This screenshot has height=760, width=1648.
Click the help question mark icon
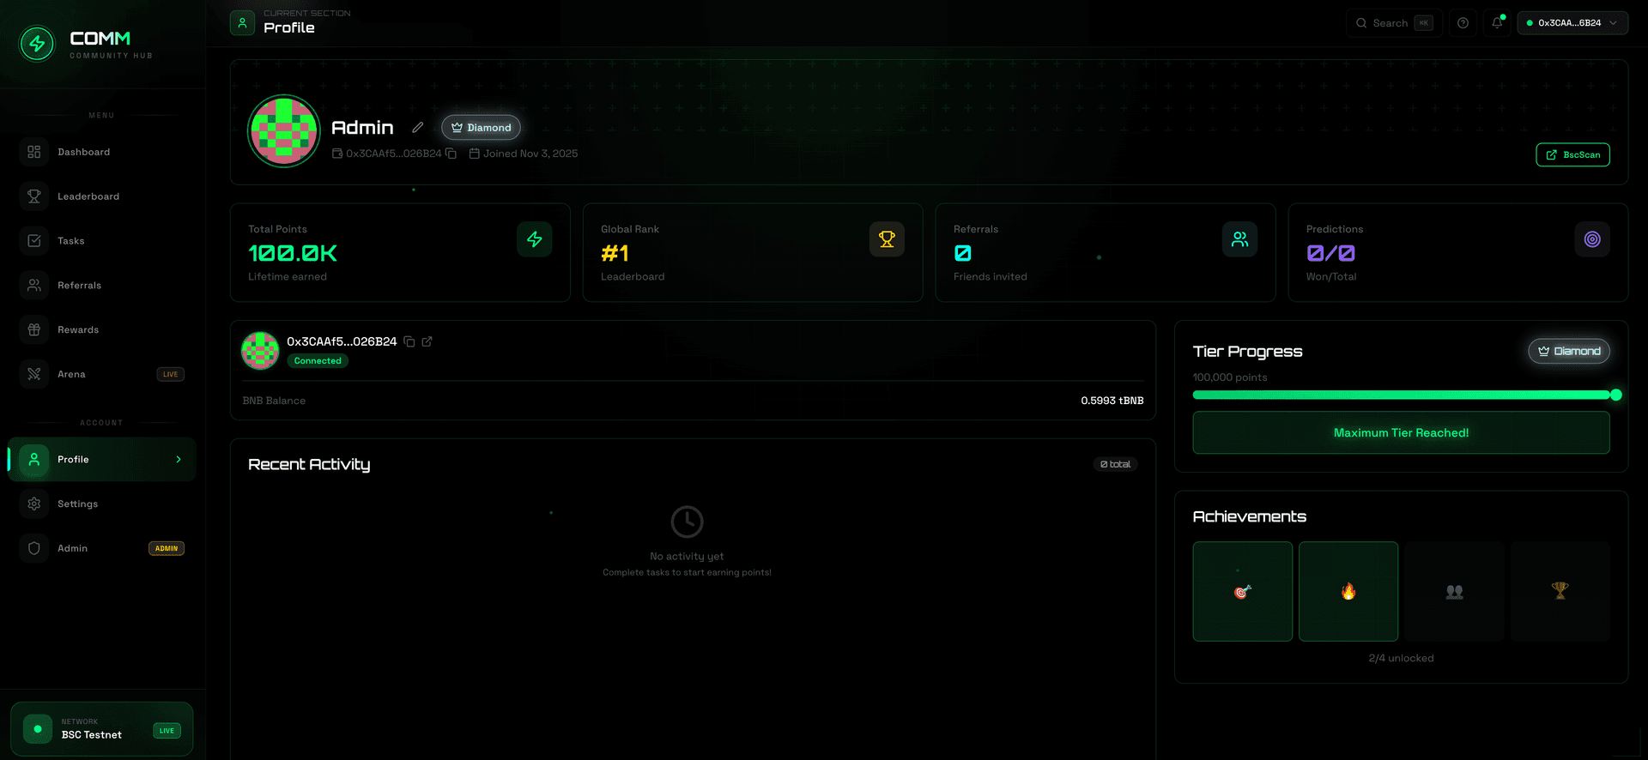pyautogui.click(x=1463, y=23)
